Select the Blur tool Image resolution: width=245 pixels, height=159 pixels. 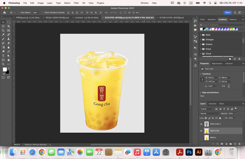coord(9,47)
